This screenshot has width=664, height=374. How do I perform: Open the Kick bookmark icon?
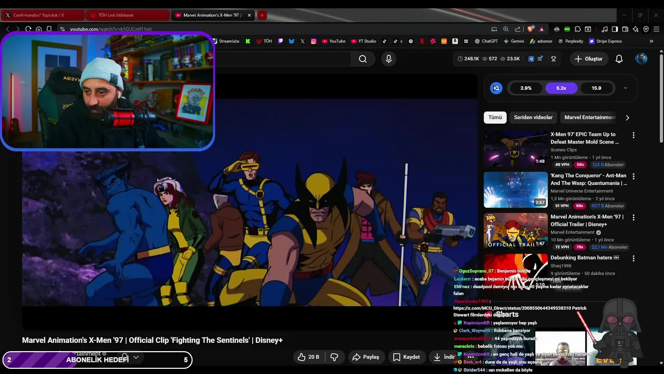(x=248, y=41)
